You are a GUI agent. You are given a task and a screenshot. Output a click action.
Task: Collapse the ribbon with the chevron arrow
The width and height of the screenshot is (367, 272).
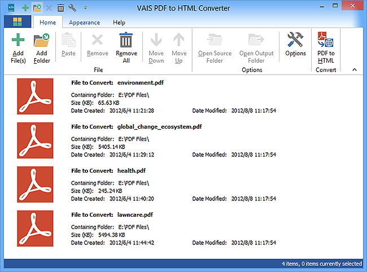click(x=355, y=70)
